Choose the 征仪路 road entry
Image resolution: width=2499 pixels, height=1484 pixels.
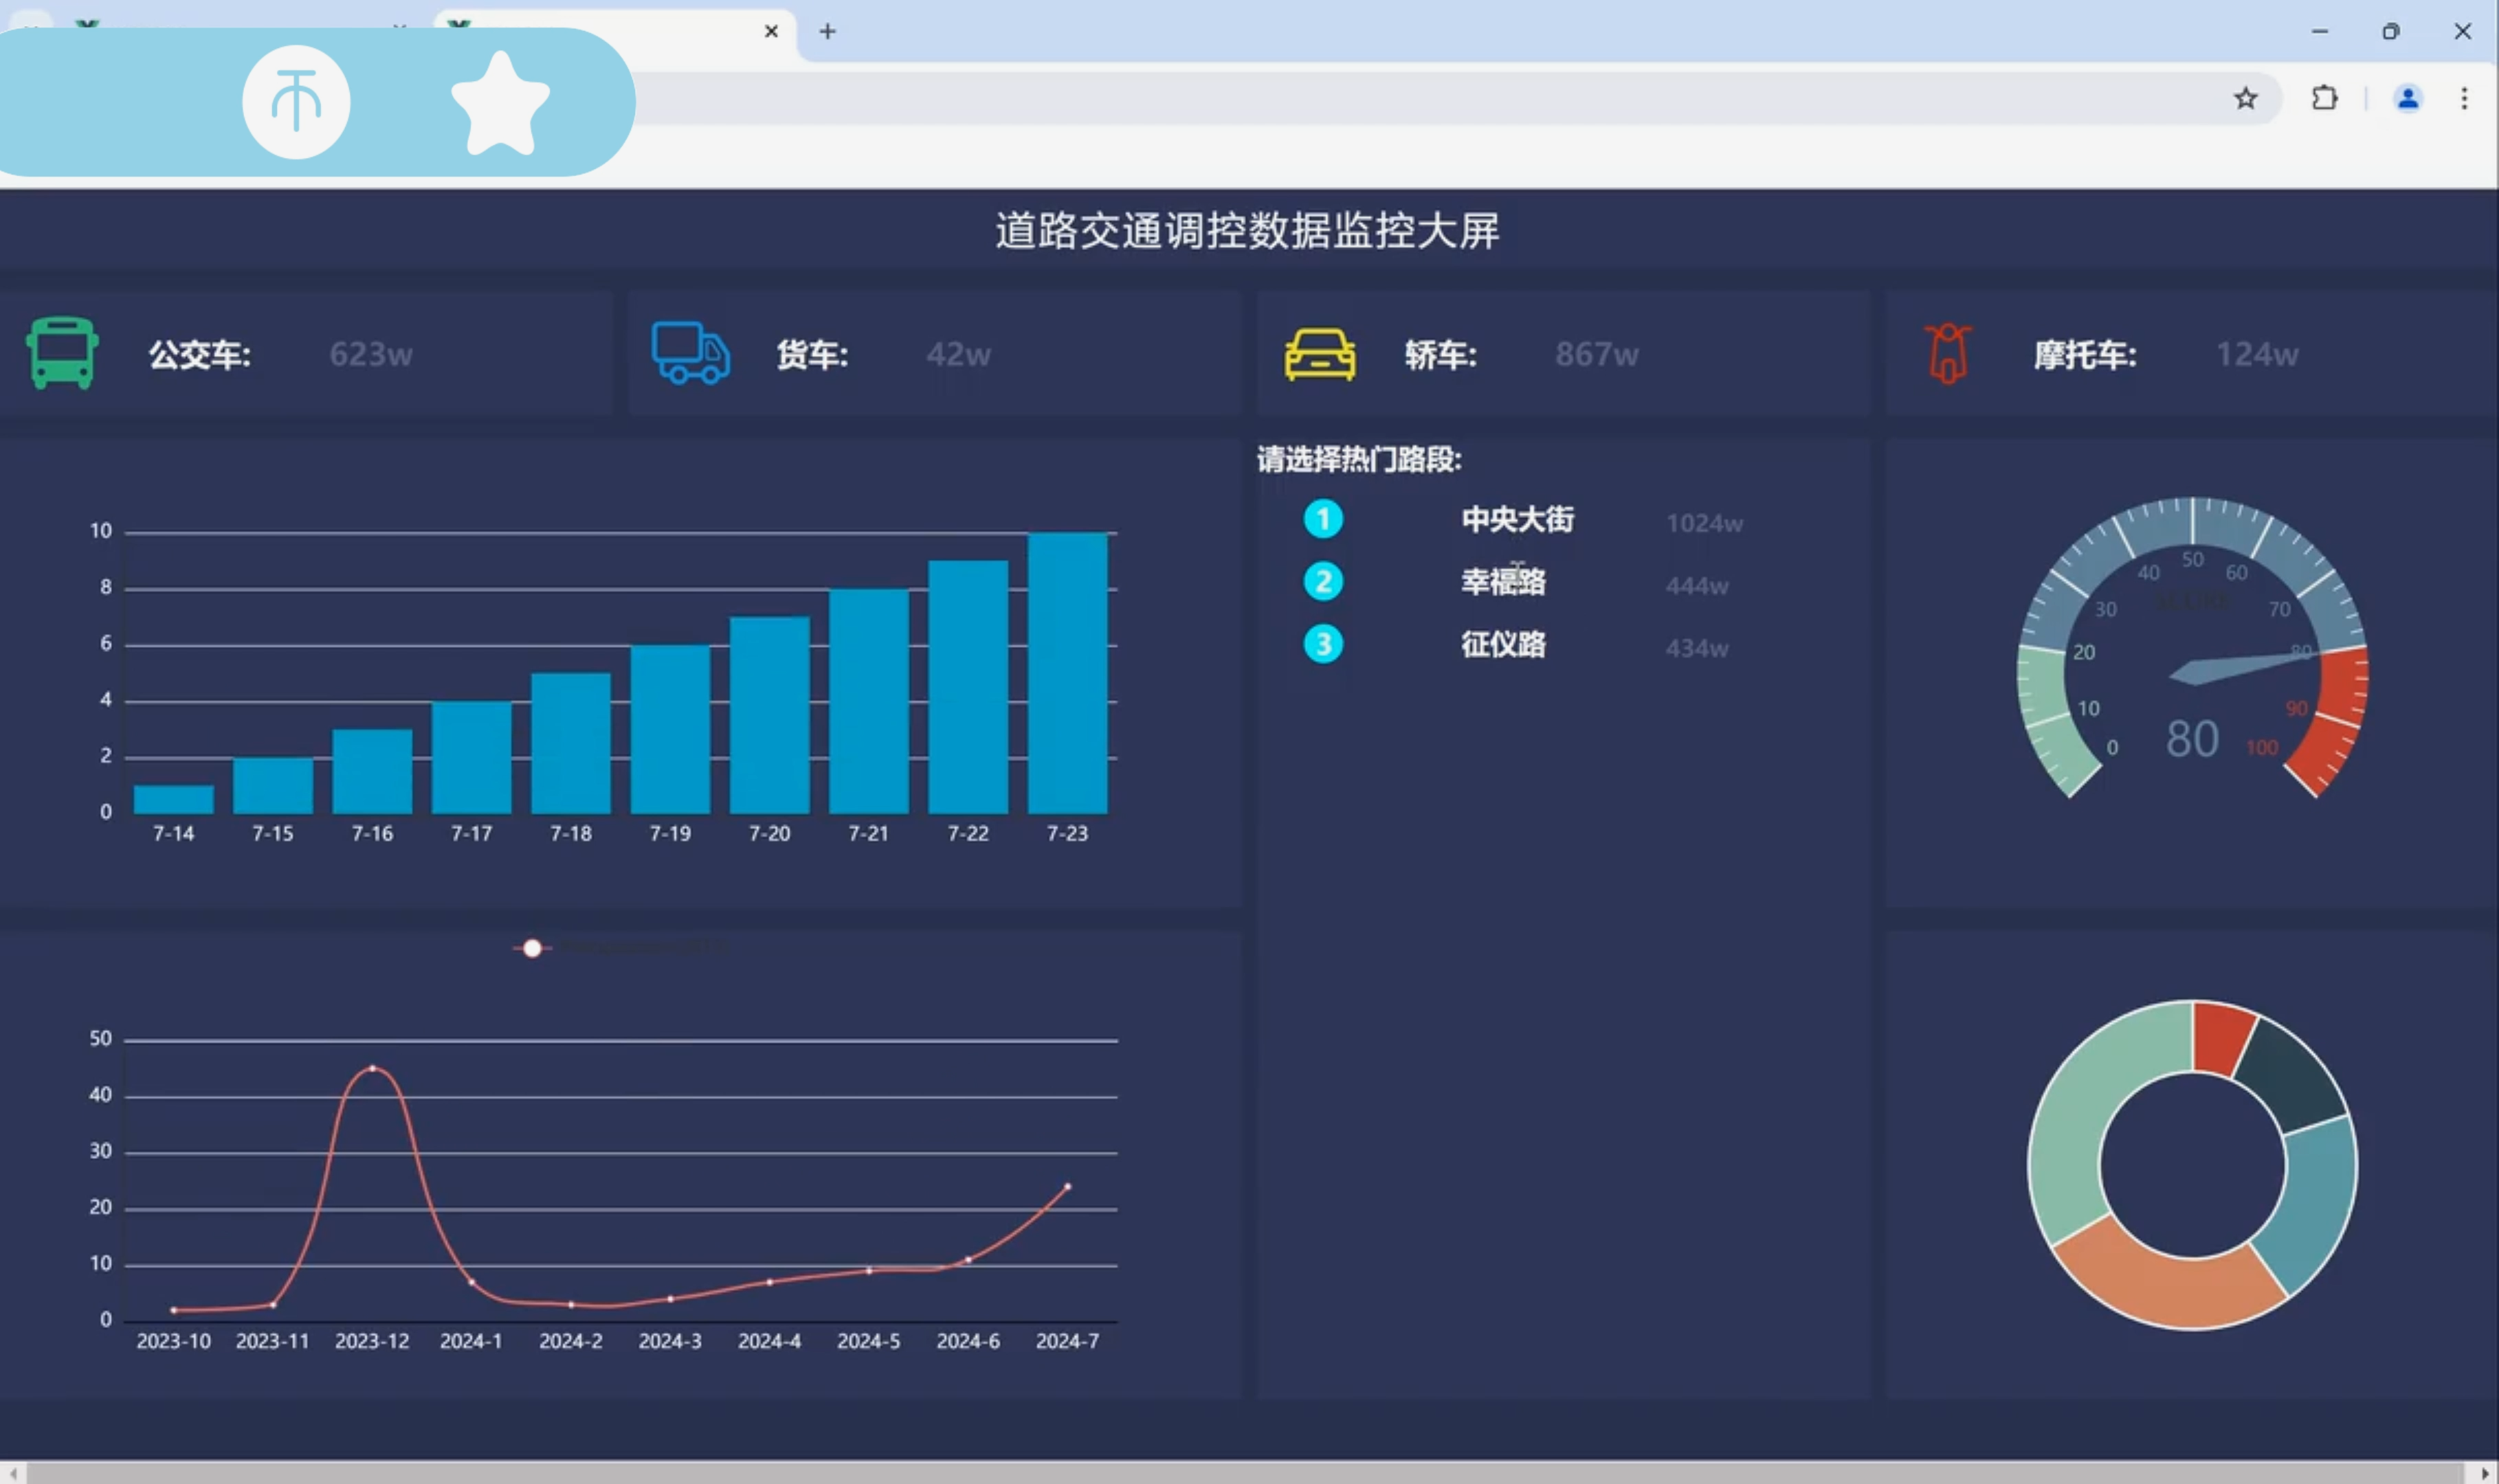[x=1502, y=645]
